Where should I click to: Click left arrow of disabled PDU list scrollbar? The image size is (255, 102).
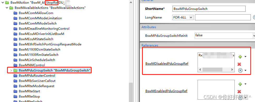tap(200, 69)
